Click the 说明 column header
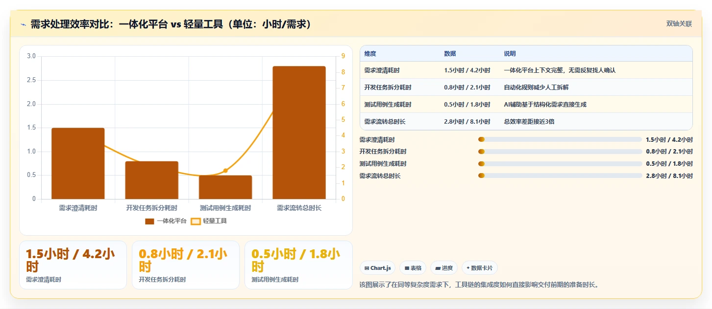Image resolution: width=712 pixels, height=309 pixels. pyautogui.click(x=510, y=54)
